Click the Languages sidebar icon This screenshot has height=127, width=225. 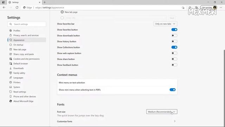click(x=11, y=78)
